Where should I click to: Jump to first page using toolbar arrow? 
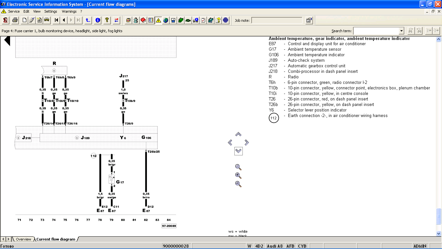coord(56,20)
